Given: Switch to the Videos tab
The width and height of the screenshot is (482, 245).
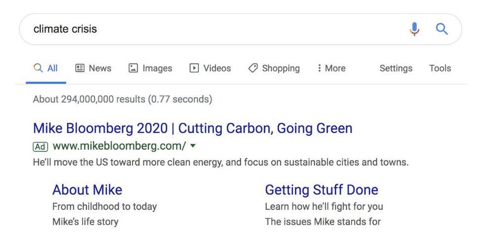Looking at the screenshot, I should tap(210, 68).
